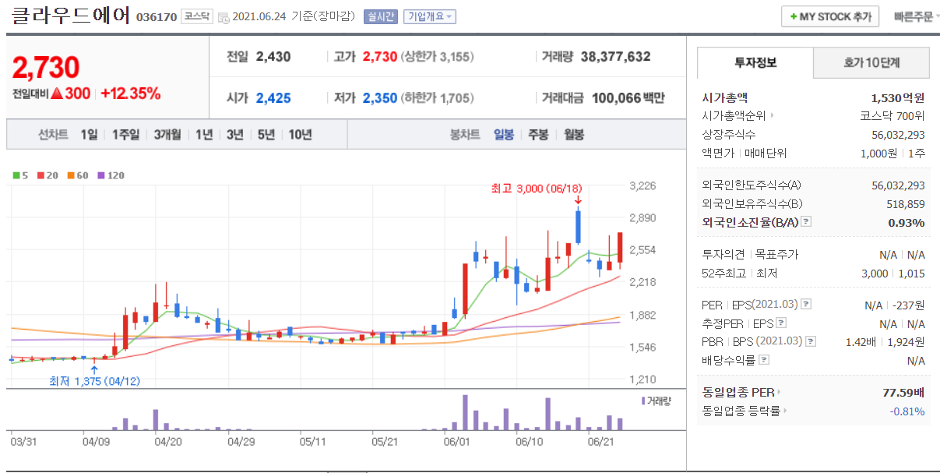The height and width of the screenshot is (473, 940).
Task: Click the 저가 value 2,350
Action: [378, 98]
